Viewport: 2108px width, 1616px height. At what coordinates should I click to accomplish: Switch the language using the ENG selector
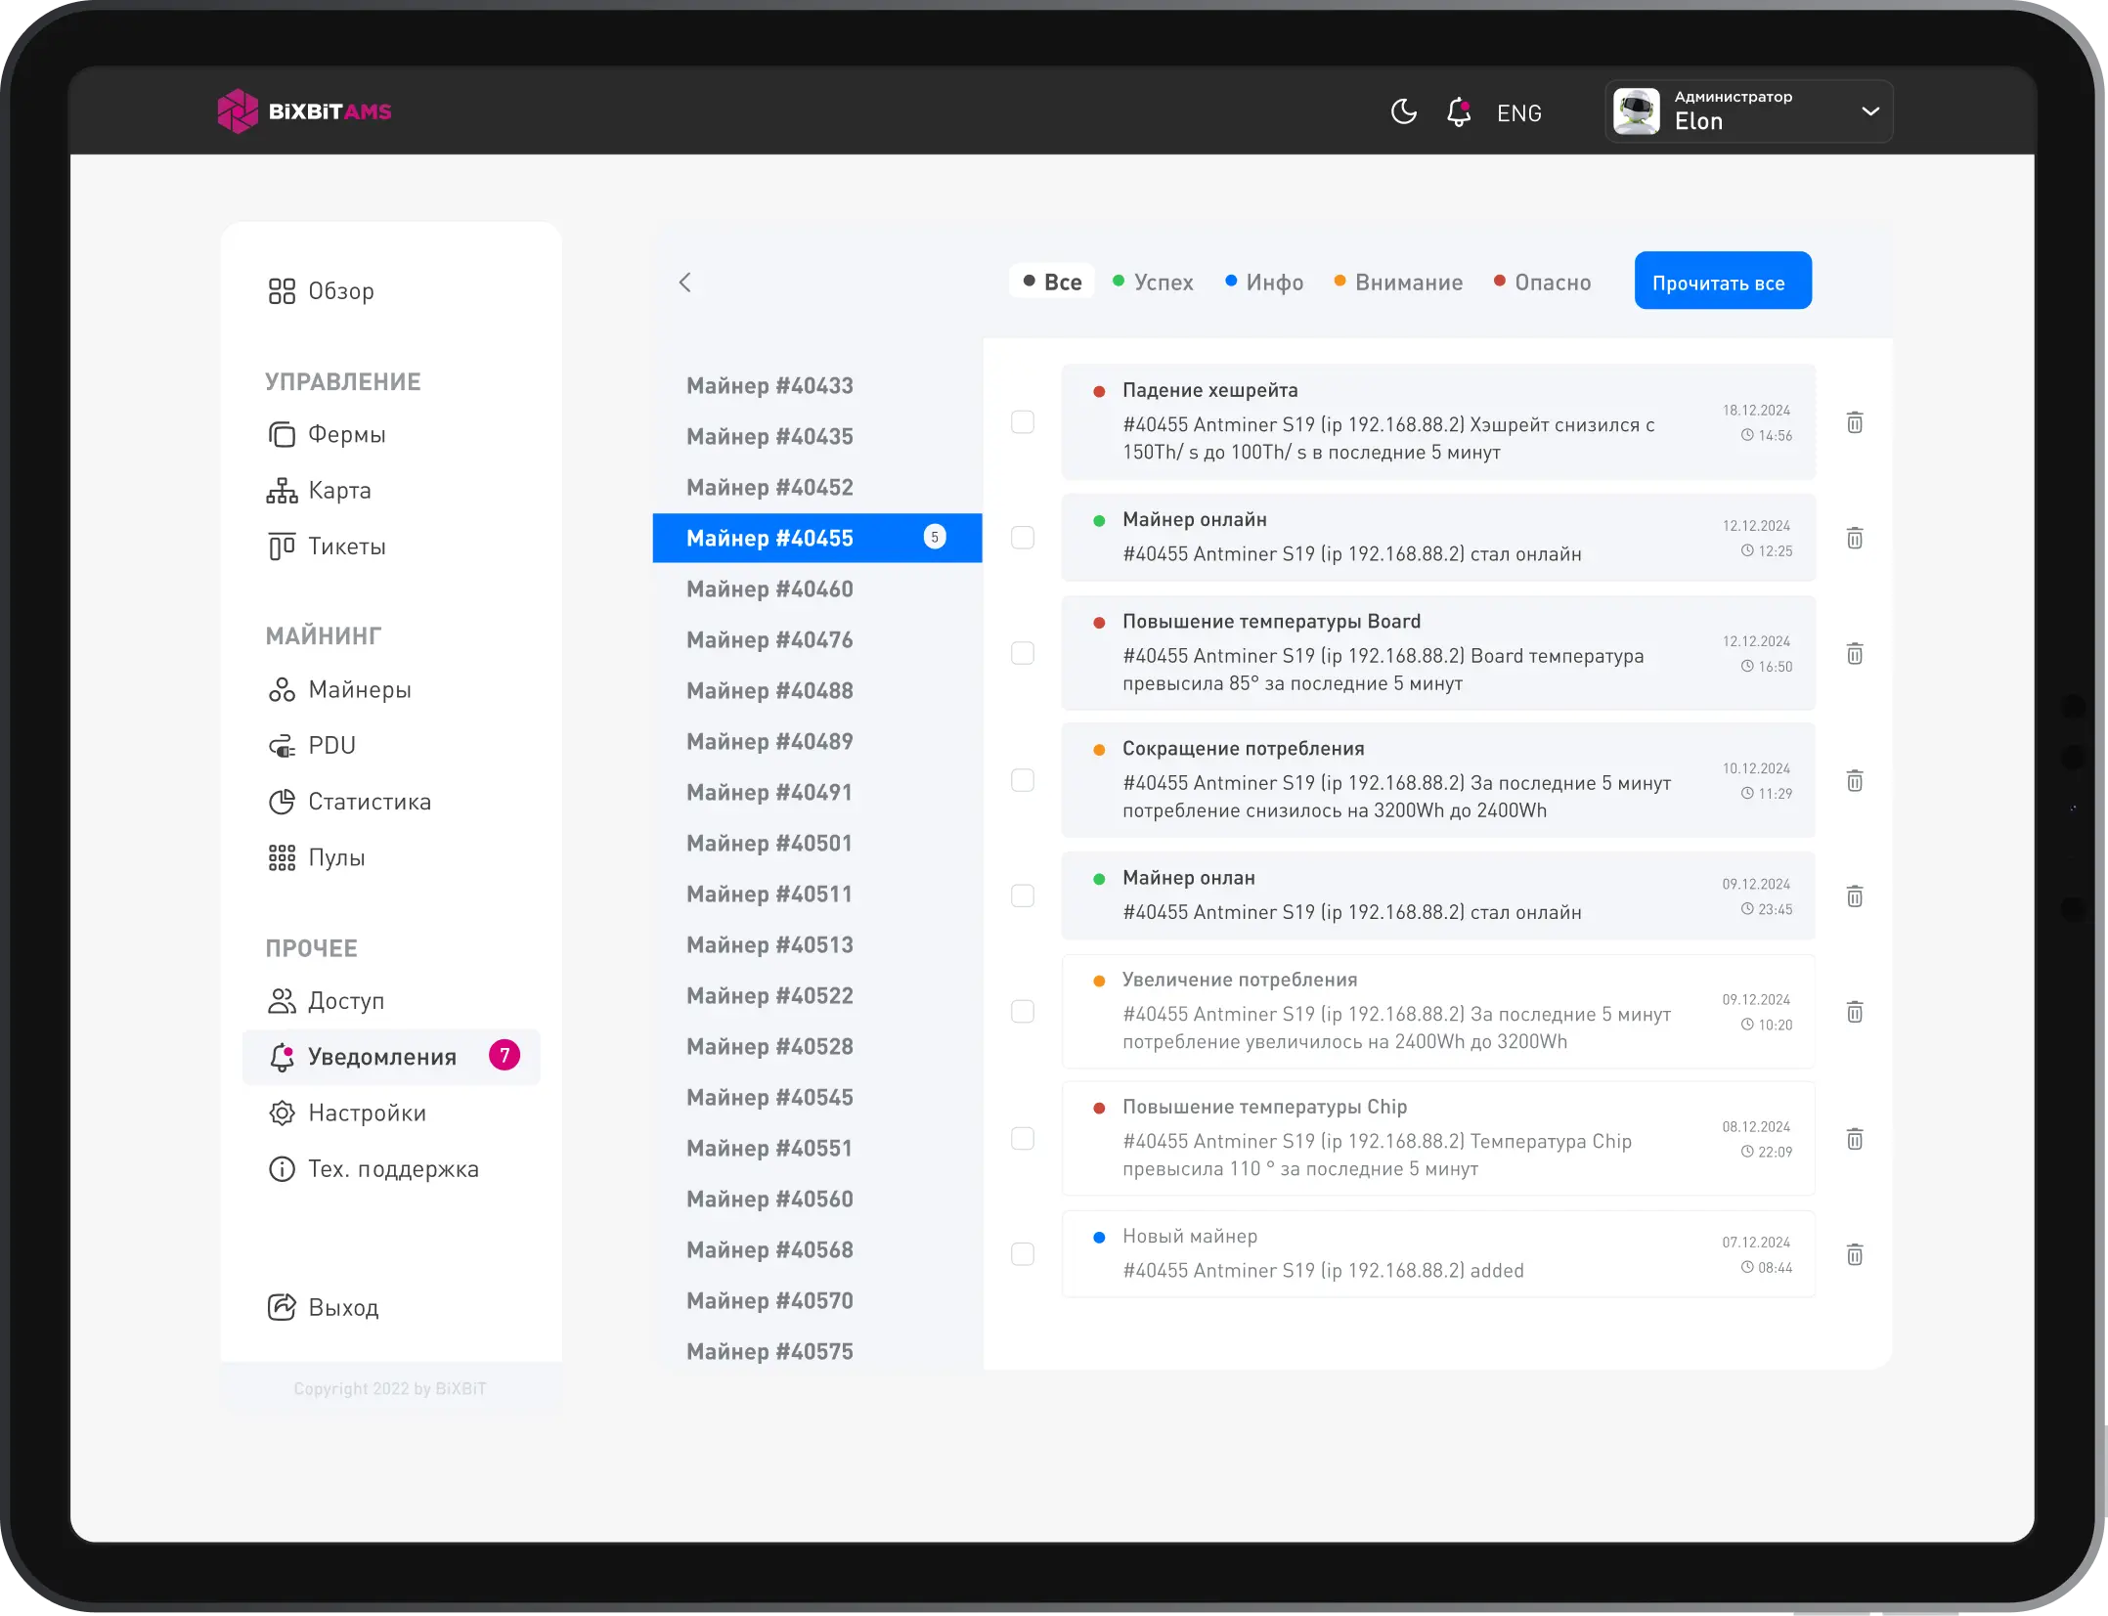[1518, 113]
